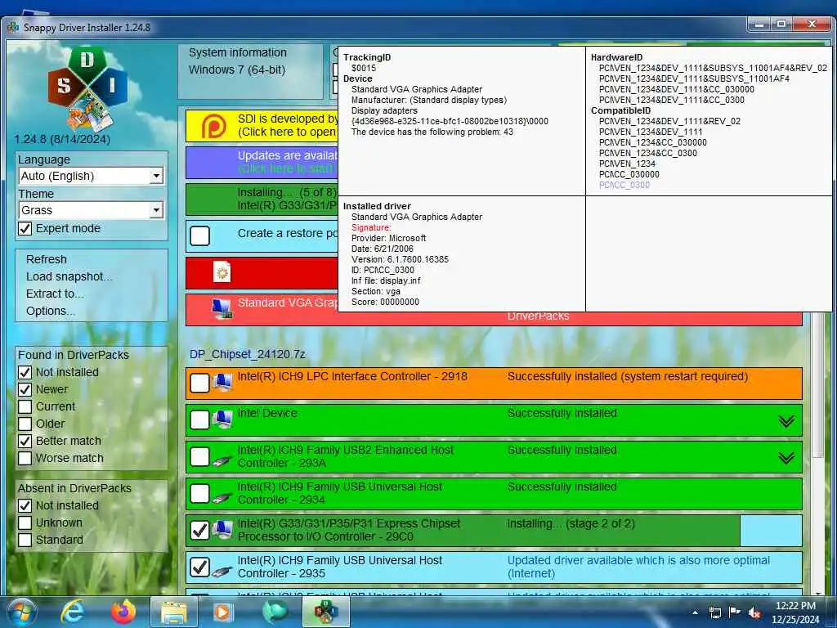Click the gear document icon in the red row
Image resolution: width=837 pixels, height=628 pixels.
(x=222, y=272)
